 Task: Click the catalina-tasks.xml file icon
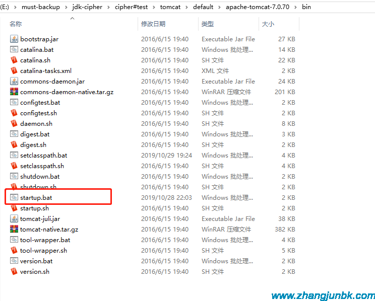click(x=14, y=70)
